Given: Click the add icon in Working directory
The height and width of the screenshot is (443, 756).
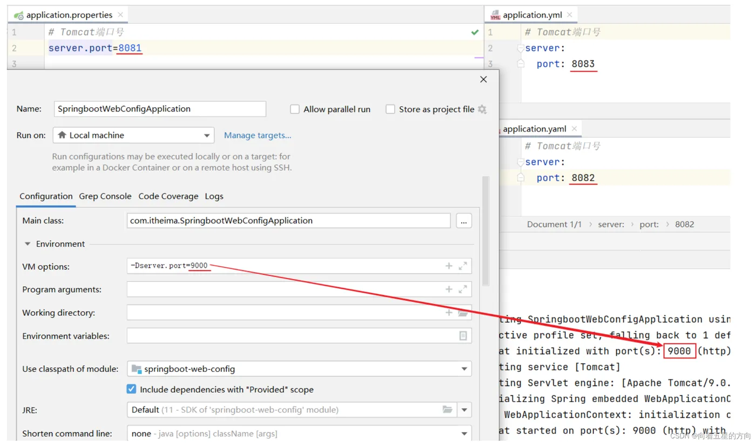Looking at the screenshot, I should 449,313.
